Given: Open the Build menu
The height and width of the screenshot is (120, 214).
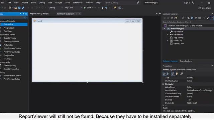Looking at the screenshot, I should [x=33, y=3].
